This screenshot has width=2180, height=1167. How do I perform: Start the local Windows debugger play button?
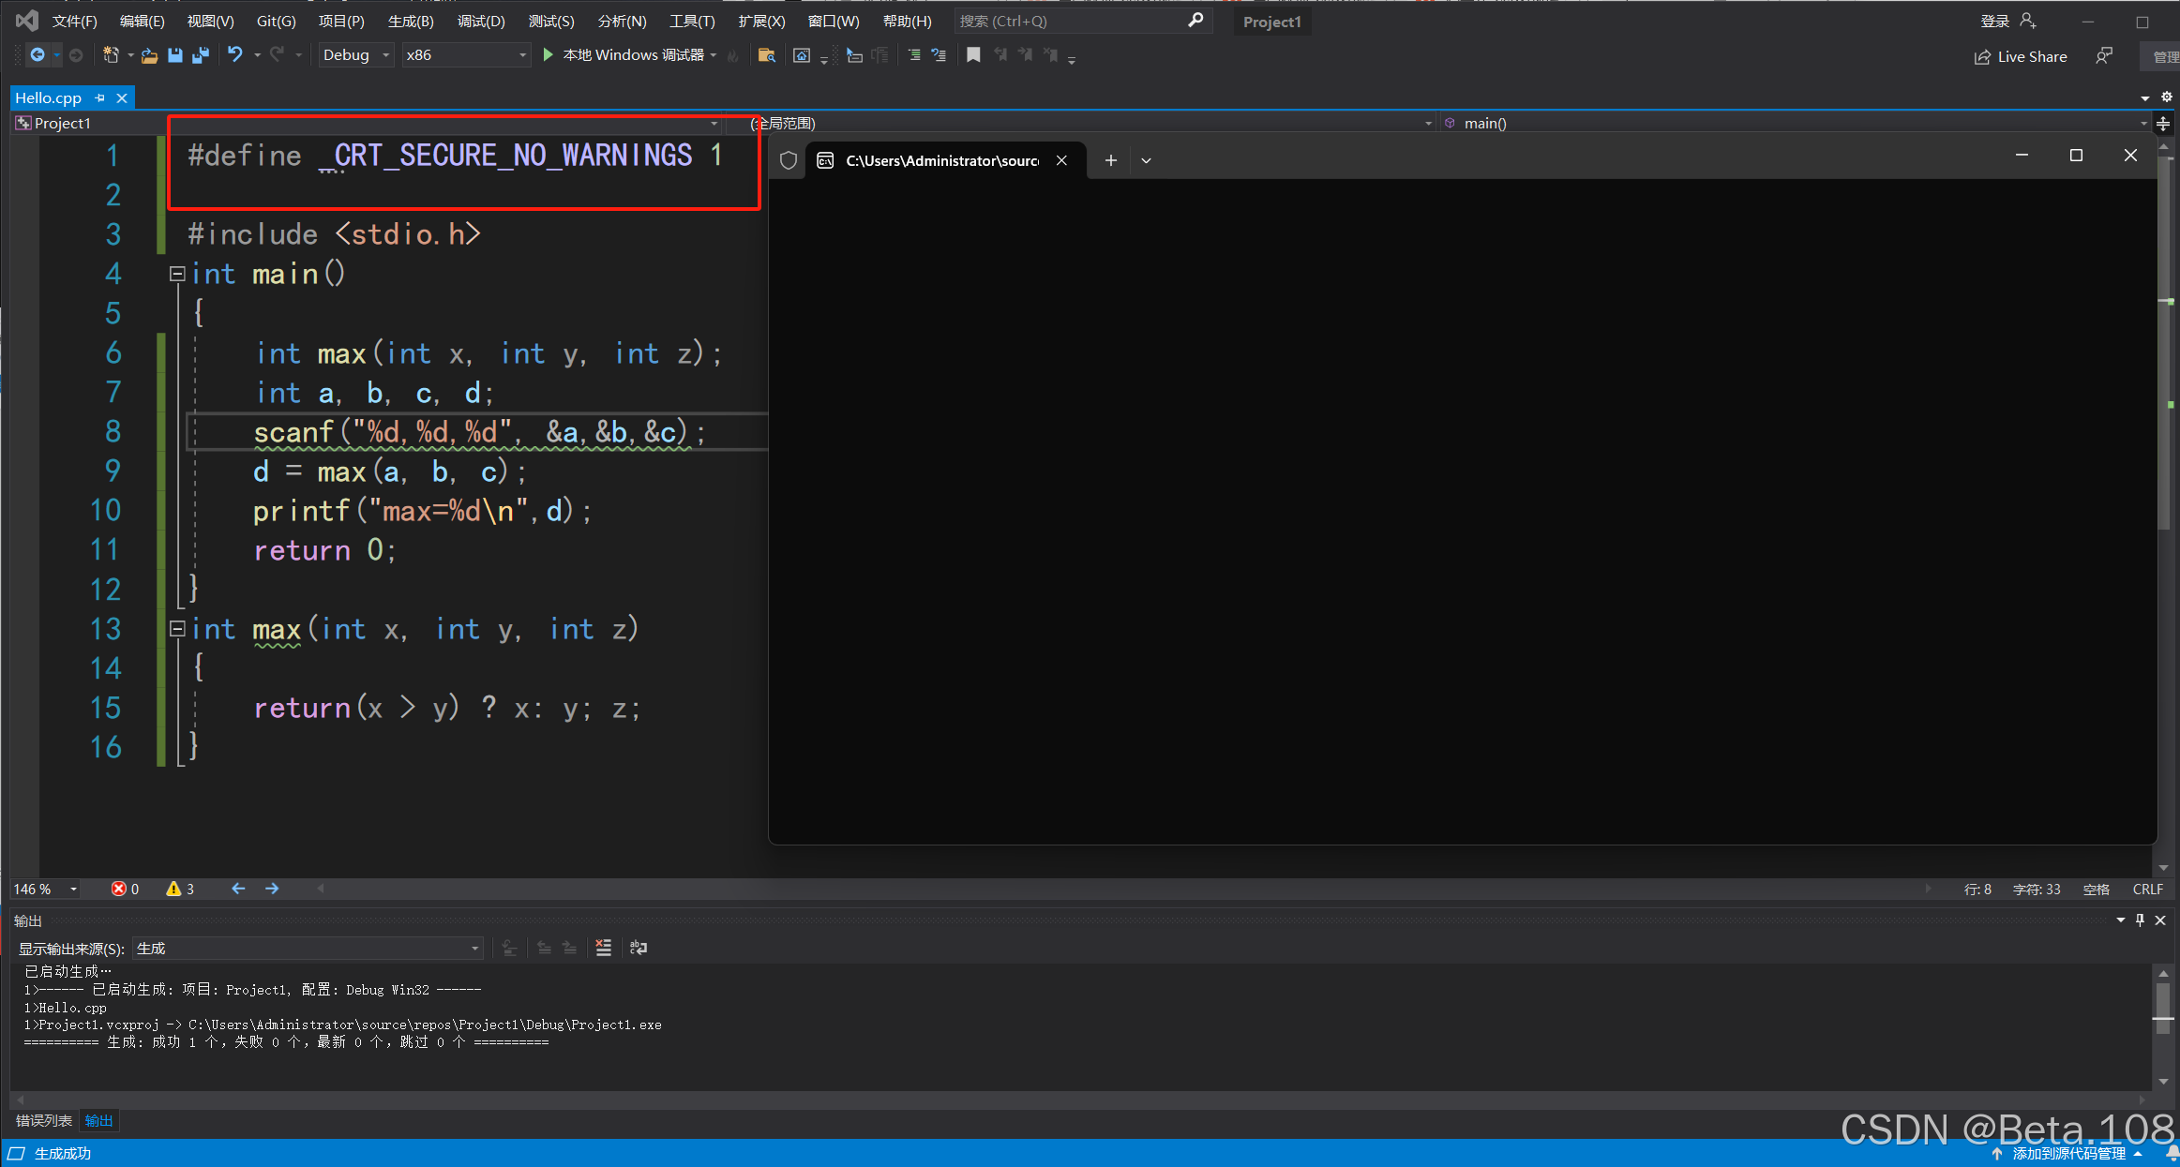[549, 55]
